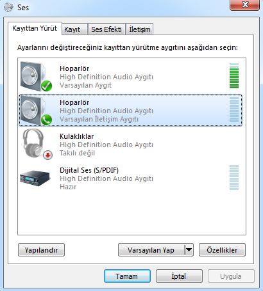Select the Dijital Ses (S/PDIF) list entry text

[x=89, y=170]
